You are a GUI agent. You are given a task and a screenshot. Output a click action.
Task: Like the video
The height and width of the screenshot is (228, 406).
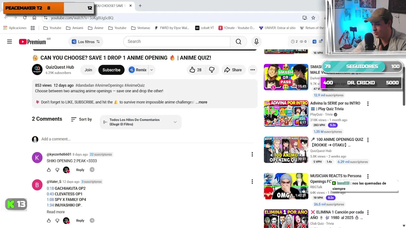point(195,70)
